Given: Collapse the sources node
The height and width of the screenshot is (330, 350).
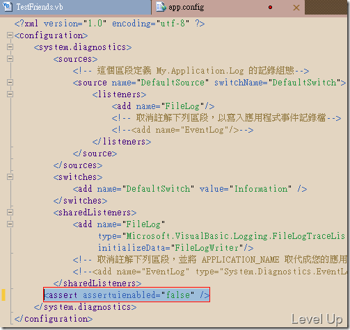Looking at the screenshot, I should point(10,59).
